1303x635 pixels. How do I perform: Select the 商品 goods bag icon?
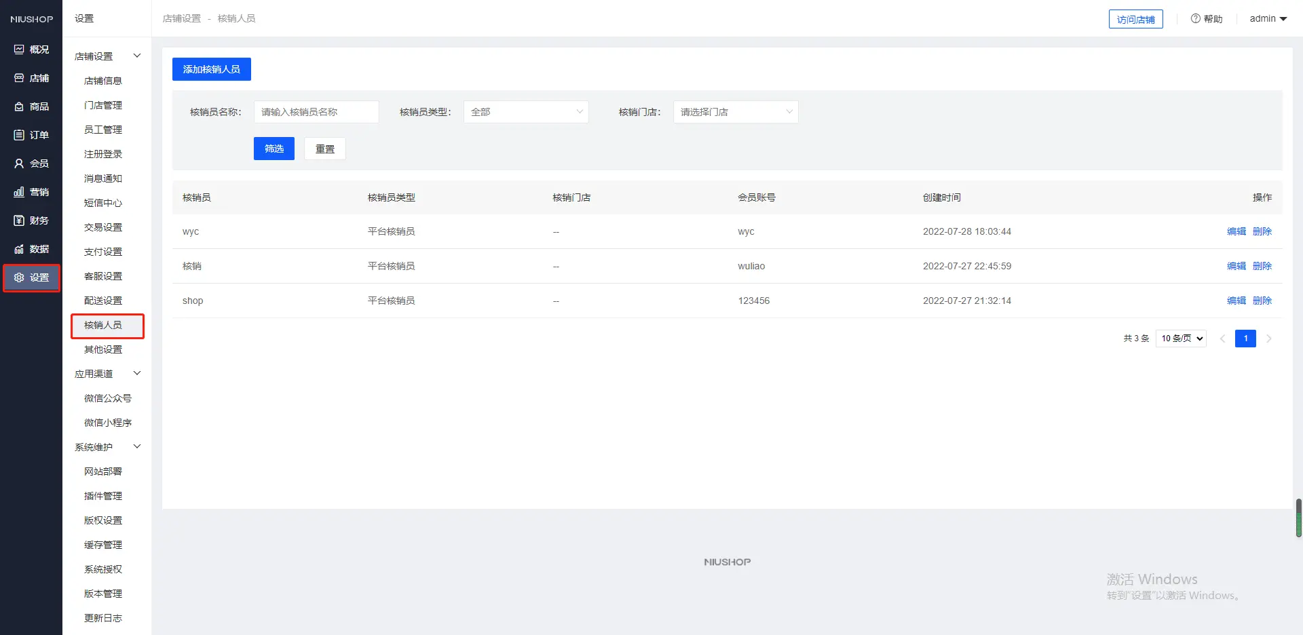[19, 107]
